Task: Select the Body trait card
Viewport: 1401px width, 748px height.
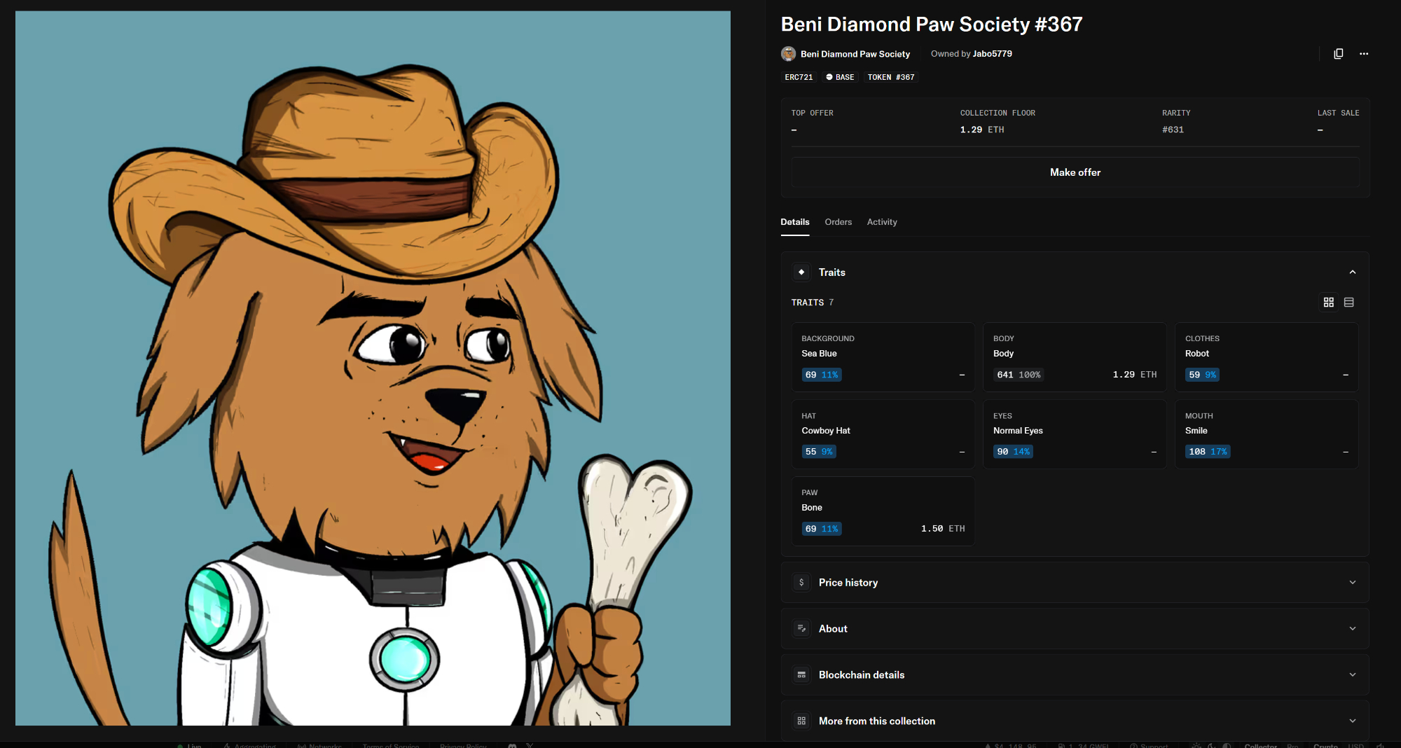Action: tap(1075, 357)
